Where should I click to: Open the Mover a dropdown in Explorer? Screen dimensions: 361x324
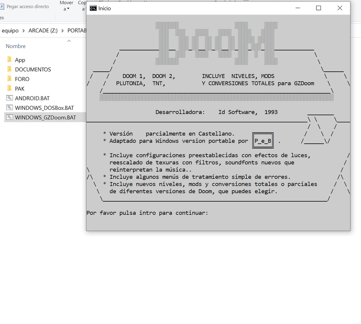[66, 6]
